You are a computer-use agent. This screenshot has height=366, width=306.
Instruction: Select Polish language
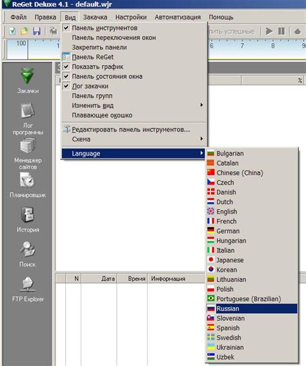(252, 289)
